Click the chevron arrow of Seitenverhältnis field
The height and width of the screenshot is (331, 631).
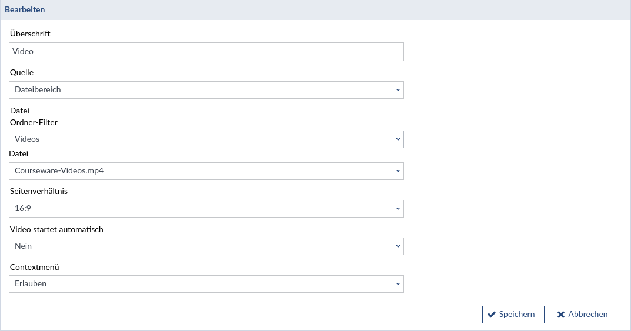[398, 209]
